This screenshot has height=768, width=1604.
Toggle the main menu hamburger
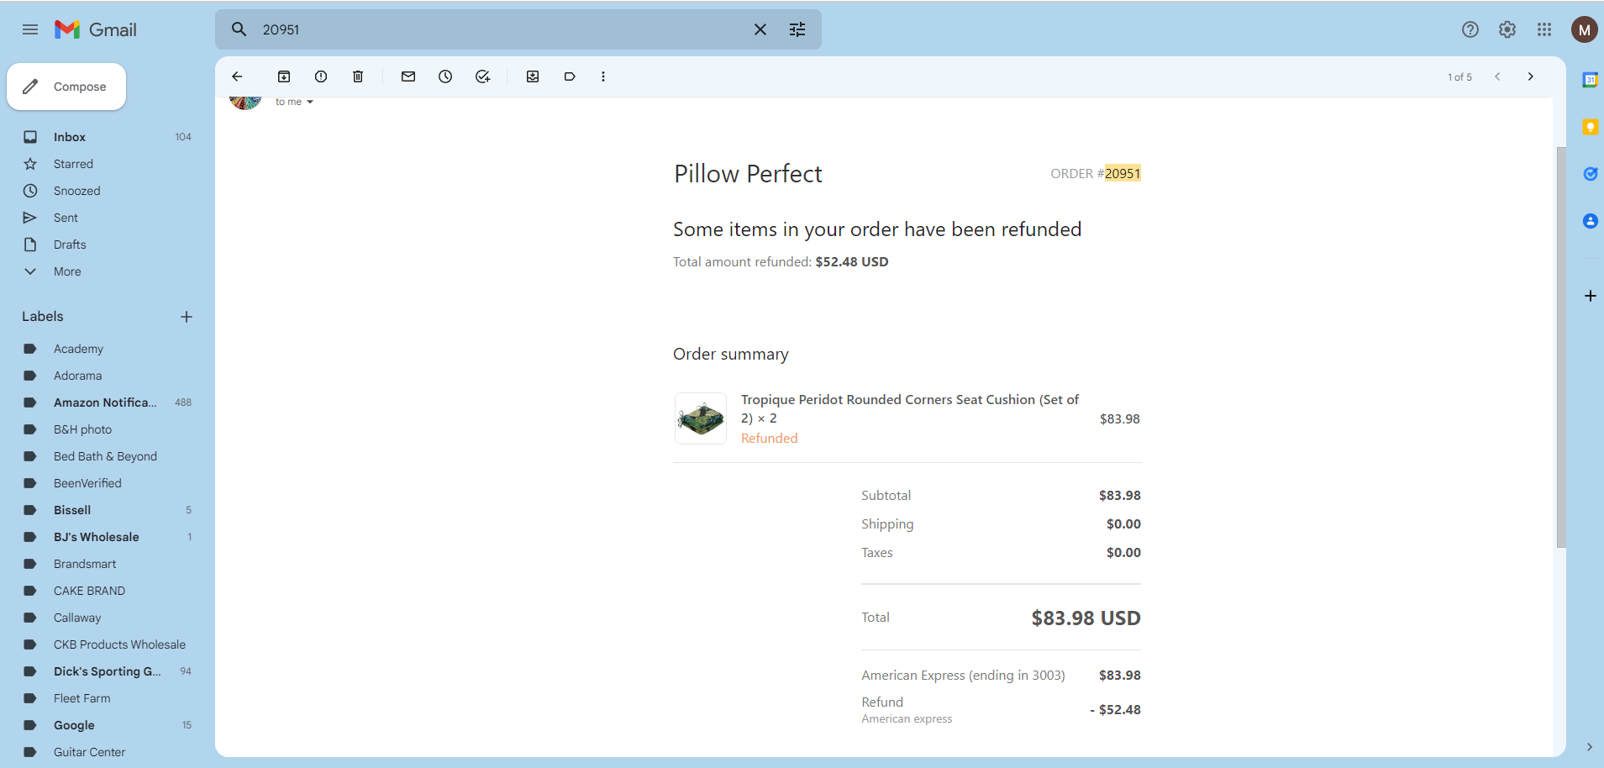click(30, 29)
